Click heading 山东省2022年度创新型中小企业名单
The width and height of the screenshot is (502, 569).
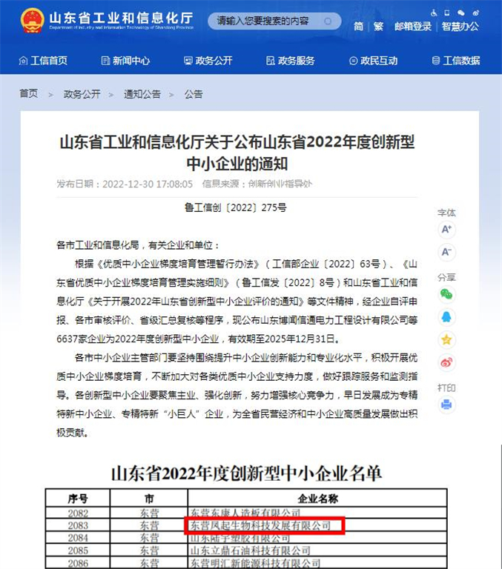pos(246,473)
